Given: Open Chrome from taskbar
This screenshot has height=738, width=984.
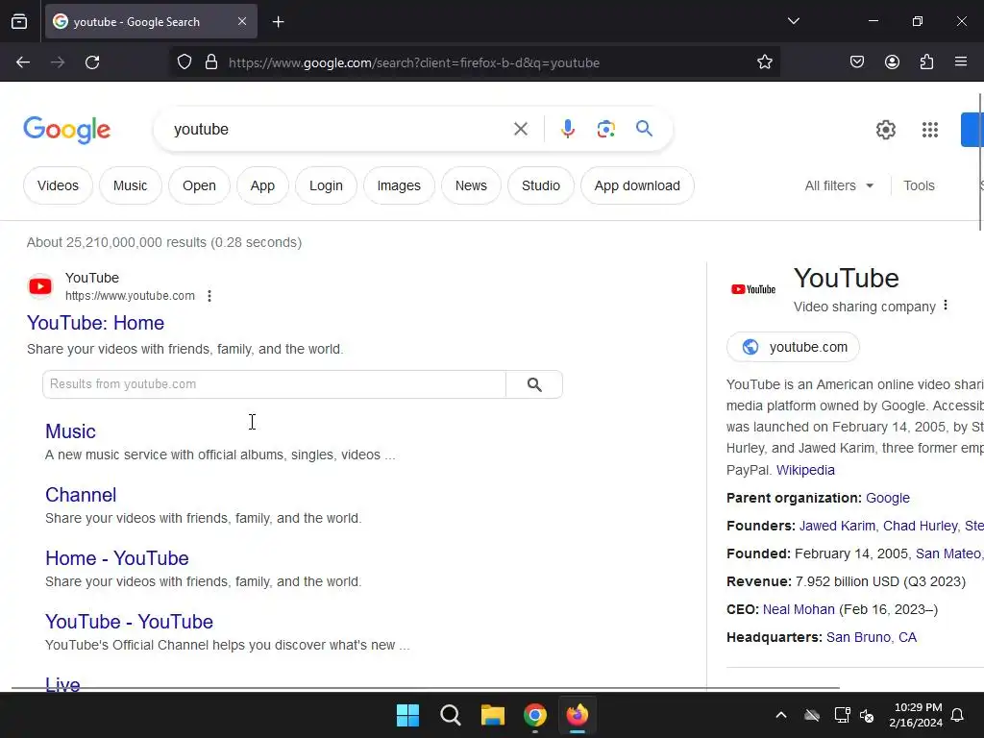Looking at the screenshot, I should 535,715.
